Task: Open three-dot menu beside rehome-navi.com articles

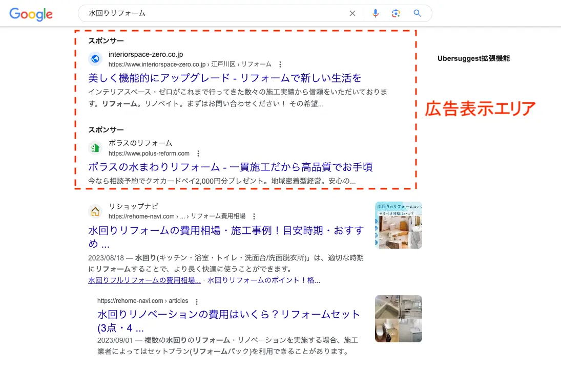Action: (x=196, y=301)
